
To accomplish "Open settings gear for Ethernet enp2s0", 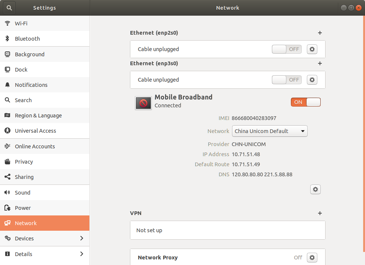I will [312, 49].
